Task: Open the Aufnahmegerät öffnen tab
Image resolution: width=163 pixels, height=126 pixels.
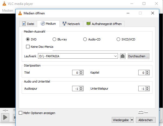Action: tap(104, 24)
